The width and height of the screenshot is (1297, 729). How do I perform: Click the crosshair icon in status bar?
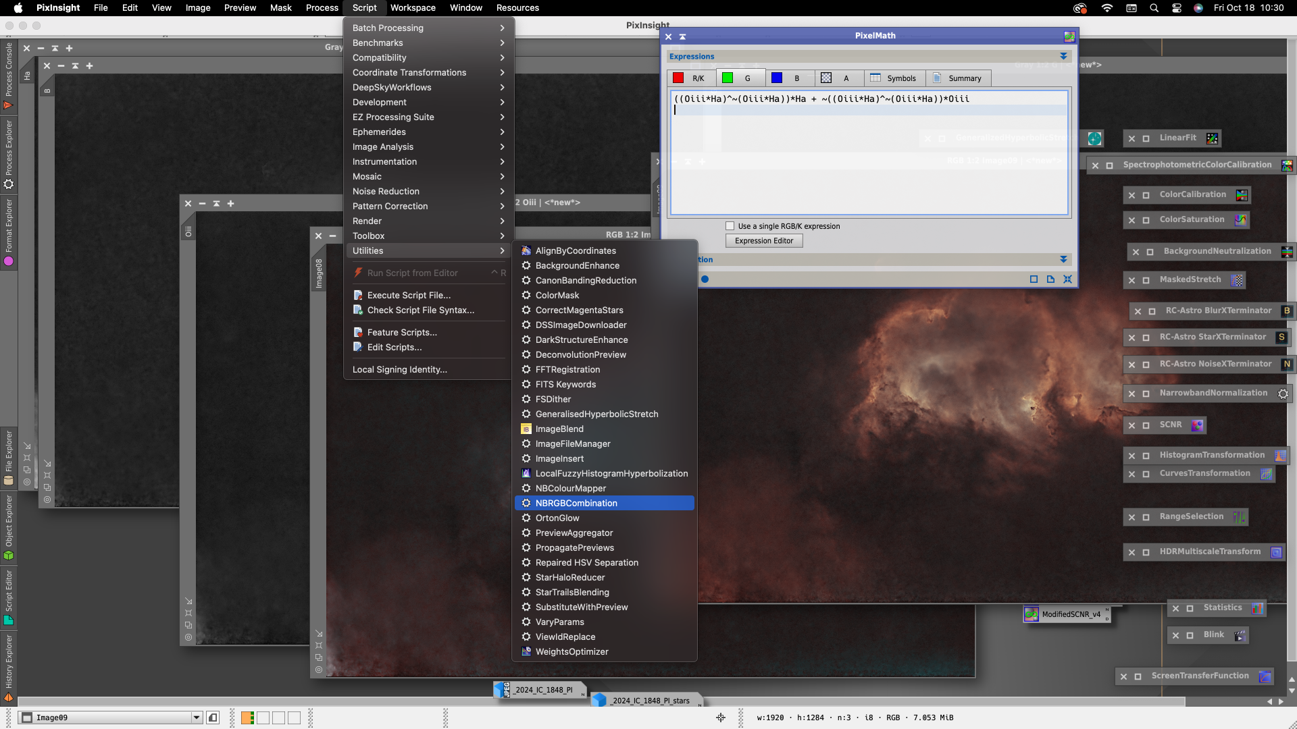pyautogui.click(x=721, y=718)
